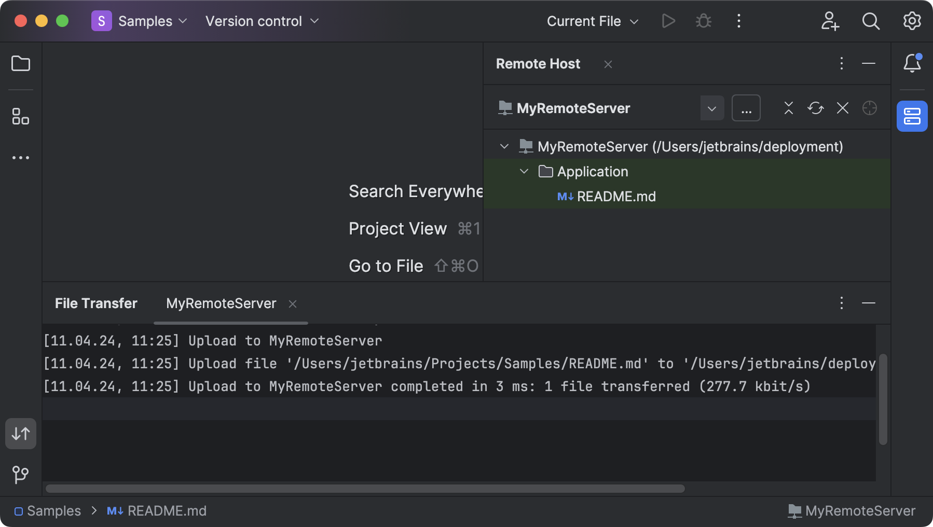Screen dimensions: 933x527
Task: Collapse all nodes in Remote Host tree
Action: tap(788, 108)
